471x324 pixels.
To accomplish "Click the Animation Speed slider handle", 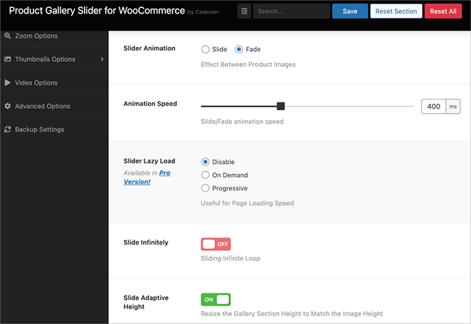I will (281, 107).
